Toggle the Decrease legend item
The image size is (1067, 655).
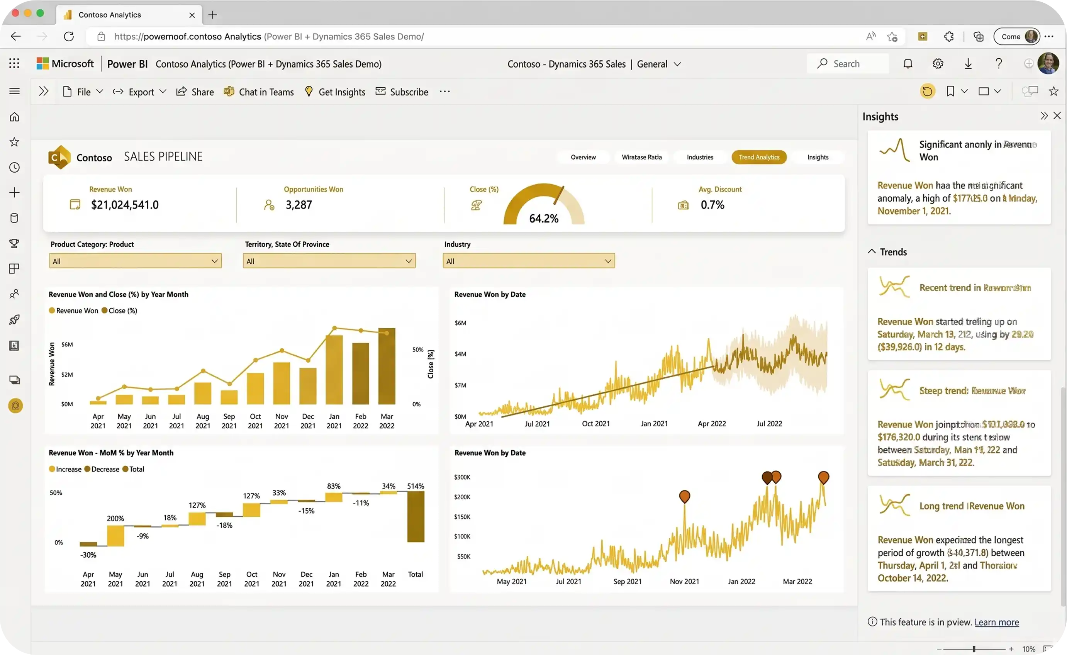pos(102,469)
